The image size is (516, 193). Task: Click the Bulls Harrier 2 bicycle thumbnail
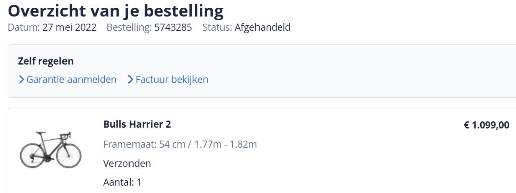click(x=50, y=150)
